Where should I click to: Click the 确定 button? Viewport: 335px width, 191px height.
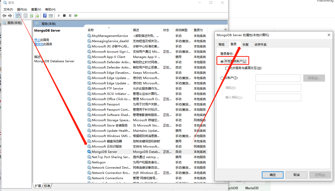pos(272,175)
